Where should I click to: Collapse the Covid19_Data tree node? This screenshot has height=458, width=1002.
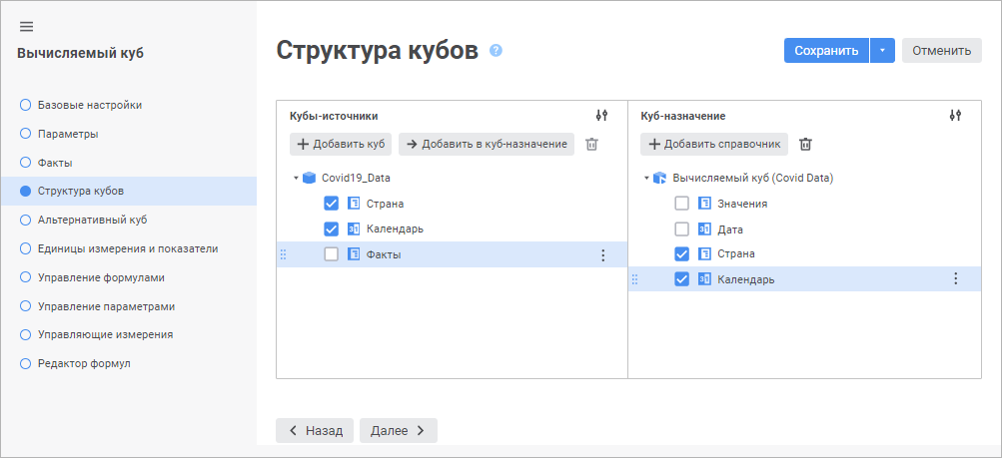point(297,179)
